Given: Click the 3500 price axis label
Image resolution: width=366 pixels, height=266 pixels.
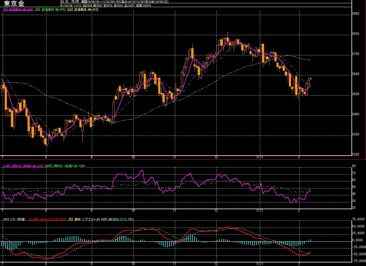Looking at the screenshot, I should point(355,94).
